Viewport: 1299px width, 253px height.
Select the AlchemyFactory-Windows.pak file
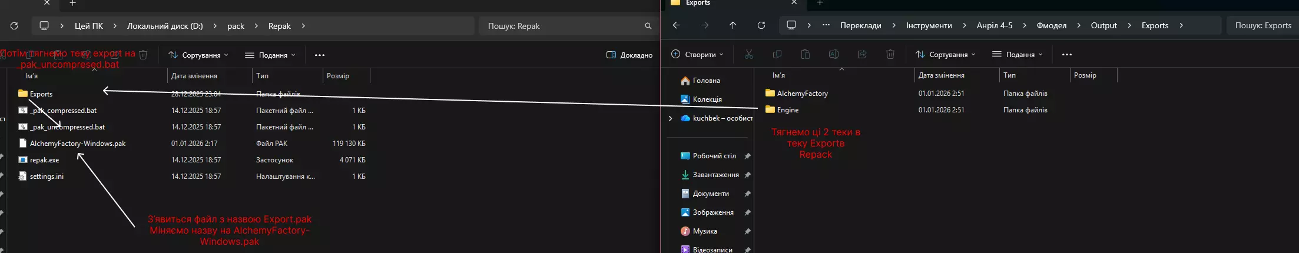point(78,144)
